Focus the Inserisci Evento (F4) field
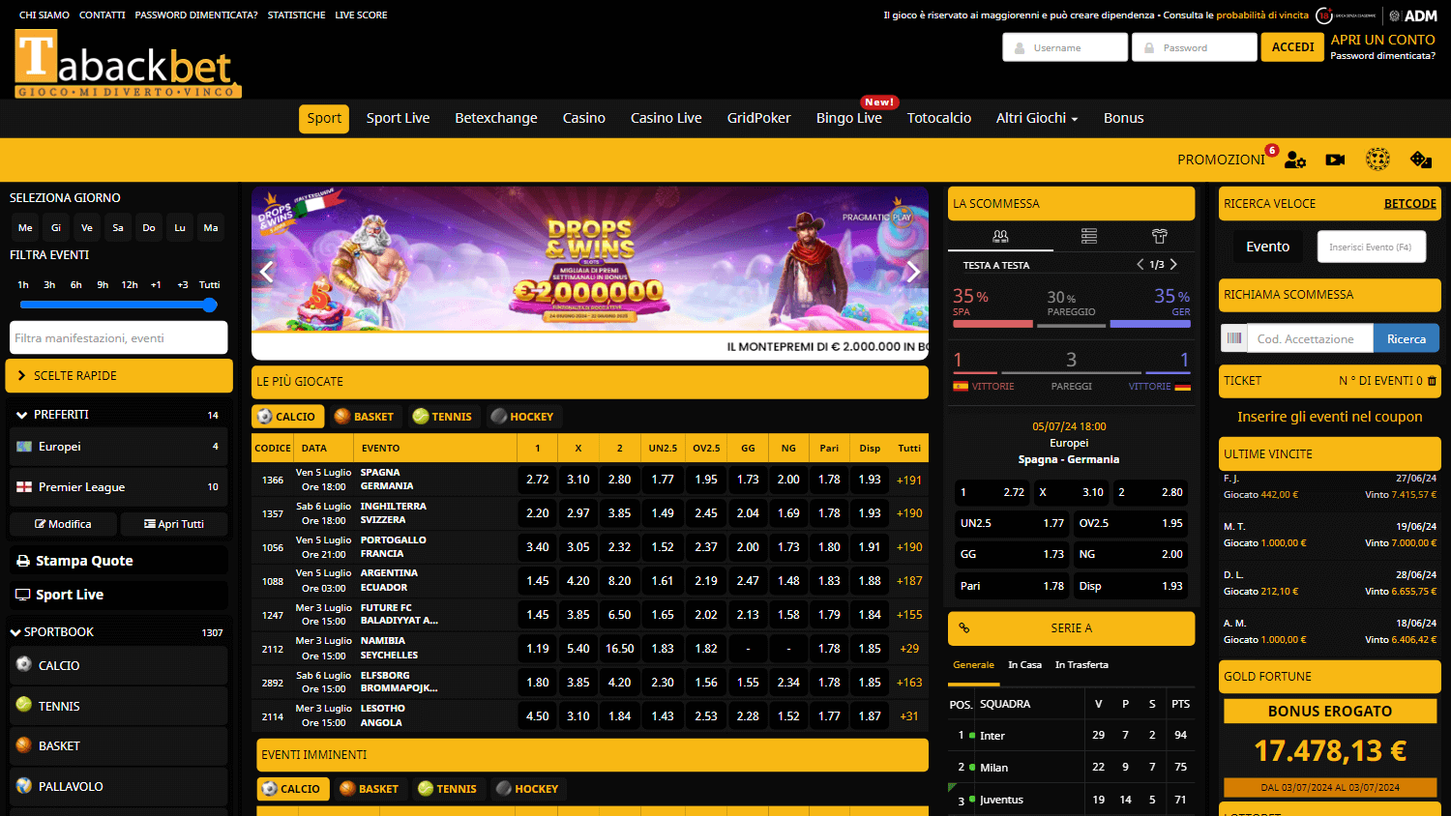Screen dimensions: 1451x816 coord(1371,247)
